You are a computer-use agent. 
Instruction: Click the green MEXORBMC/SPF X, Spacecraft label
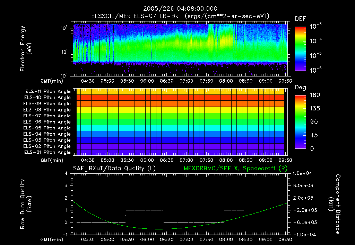coord(237,168)
